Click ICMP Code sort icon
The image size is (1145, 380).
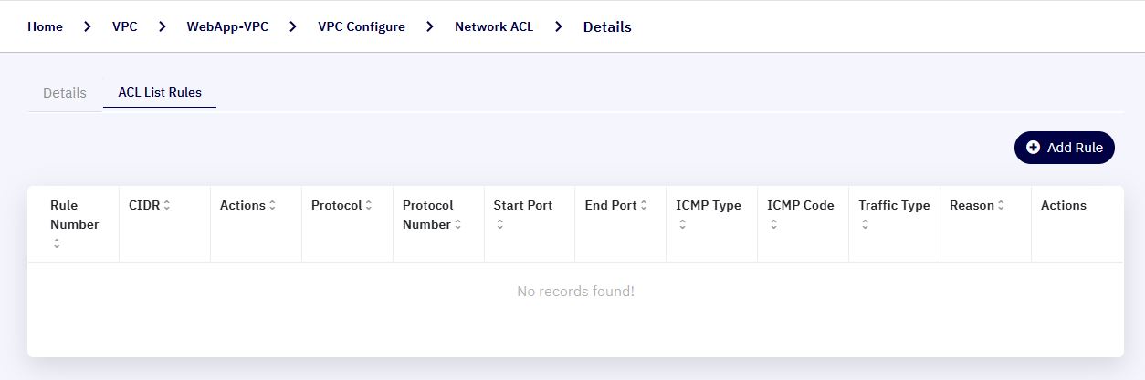pos(773,225)
